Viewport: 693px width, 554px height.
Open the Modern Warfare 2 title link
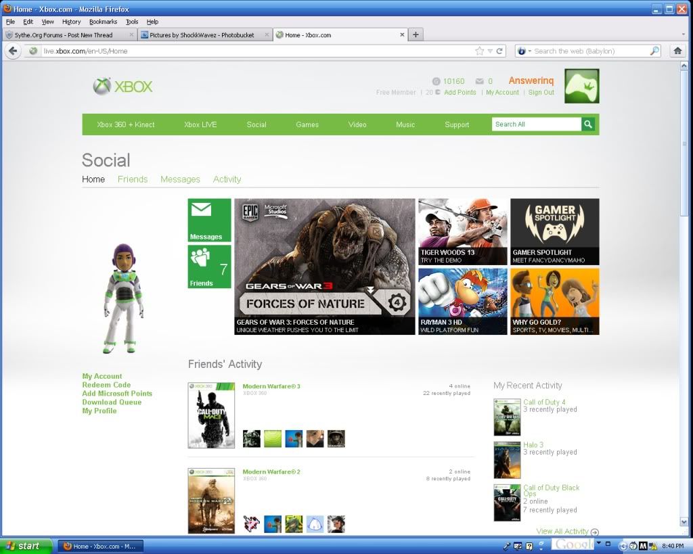click(x=271, y=472)
